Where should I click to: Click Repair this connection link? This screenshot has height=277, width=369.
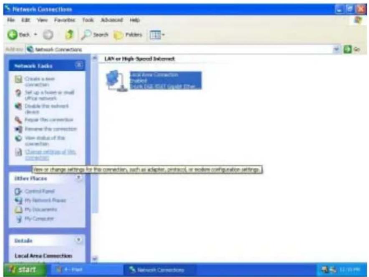coord(49,120)
